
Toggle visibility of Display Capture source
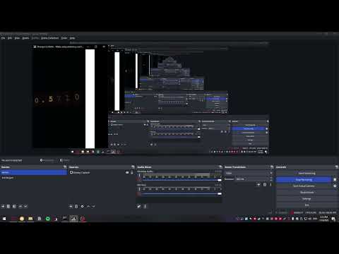127,172
